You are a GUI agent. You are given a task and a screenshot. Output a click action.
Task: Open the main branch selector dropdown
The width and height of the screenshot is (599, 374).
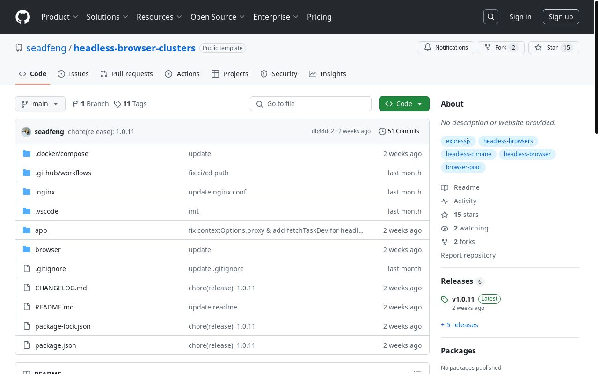pyautogui.click(x=40, y=104)
